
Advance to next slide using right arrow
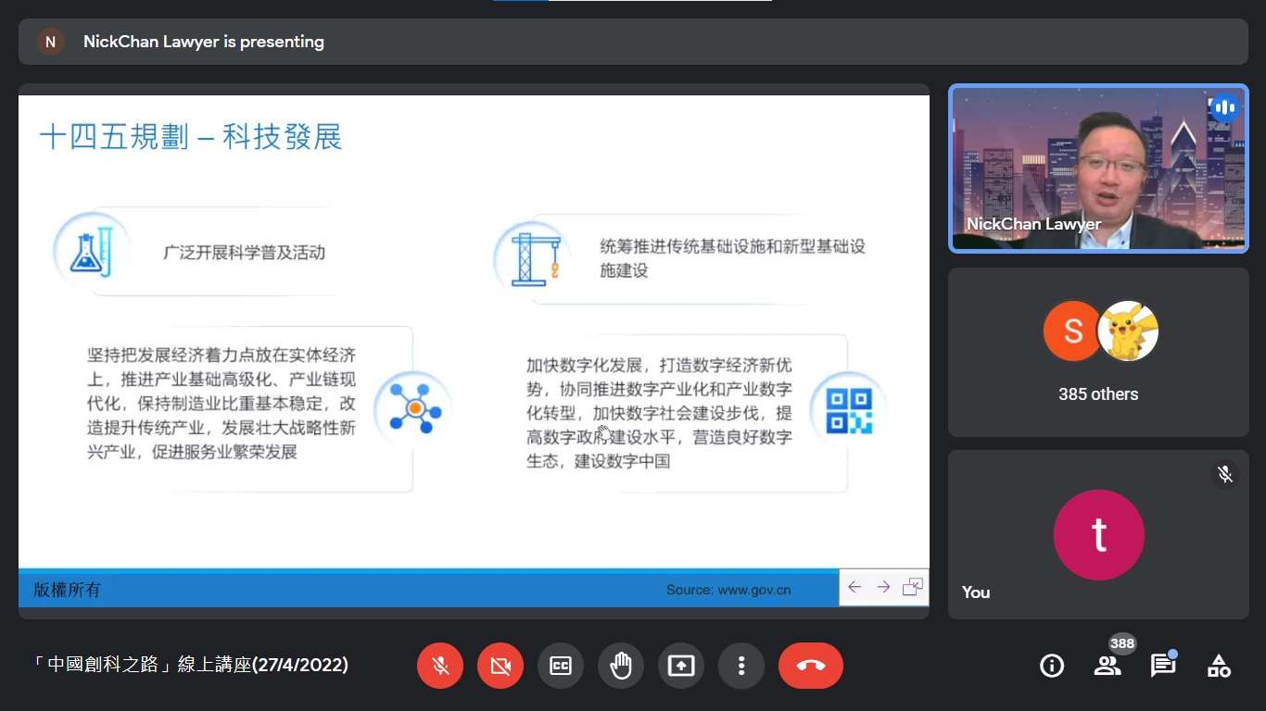coord(883,587)
